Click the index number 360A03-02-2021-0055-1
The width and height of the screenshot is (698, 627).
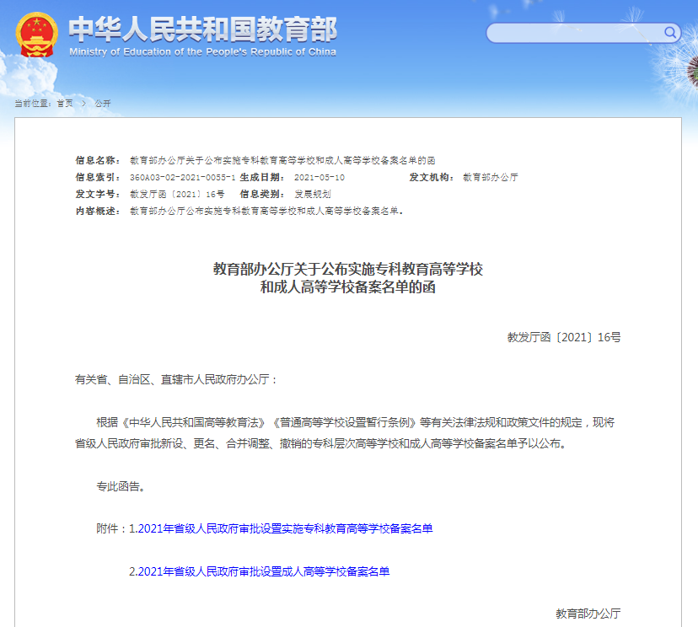click(x=182, y=178)
